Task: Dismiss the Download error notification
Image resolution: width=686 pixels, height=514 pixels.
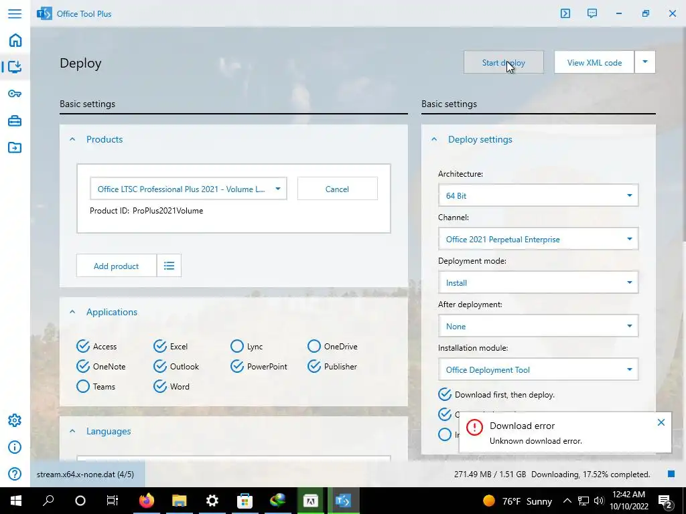Action: click(661, 422)
